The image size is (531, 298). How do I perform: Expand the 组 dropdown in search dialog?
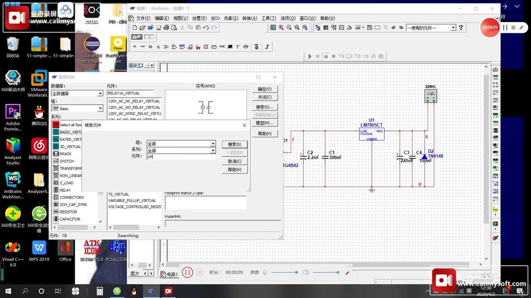213,144
